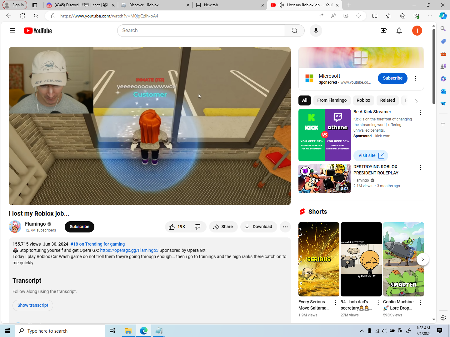Screen dimensions: 450x337
Task: Open the bob dad's secretary short thumbnail
Action: click(x=361, y=259)
